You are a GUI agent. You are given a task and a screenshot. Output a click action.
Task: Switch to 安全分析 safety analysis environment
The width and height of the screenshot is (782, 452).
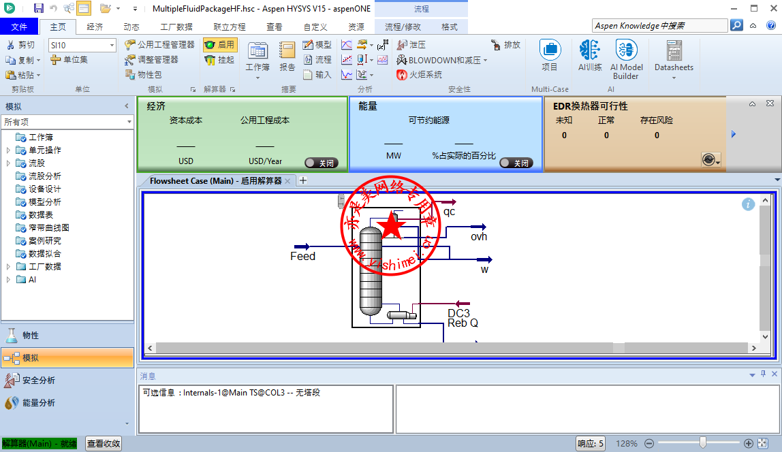[x=67, y=381]
